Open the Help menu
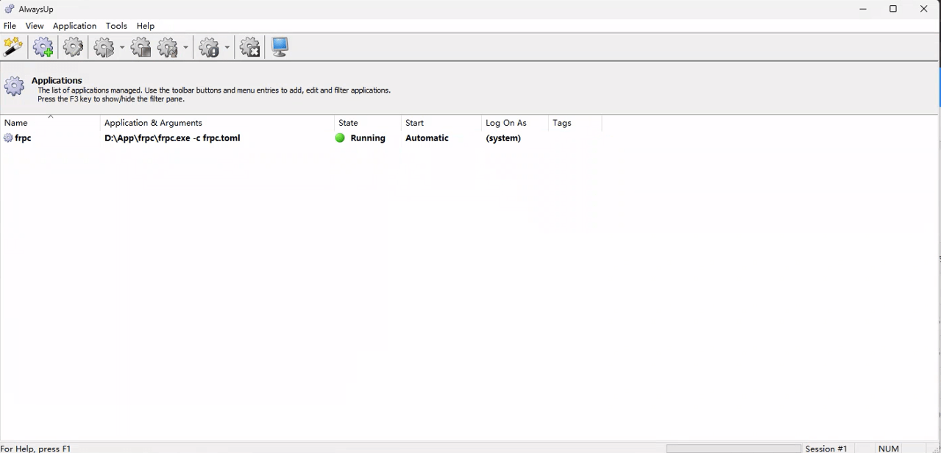 point(146,26)
